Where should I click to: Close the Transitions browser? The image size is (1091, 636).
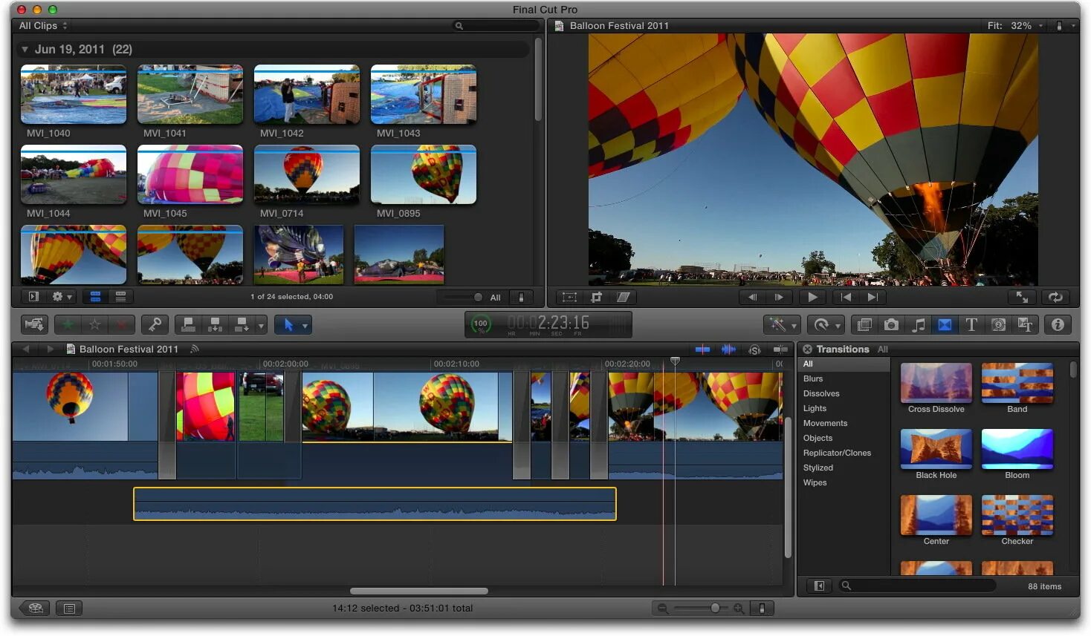click(806, 349)
